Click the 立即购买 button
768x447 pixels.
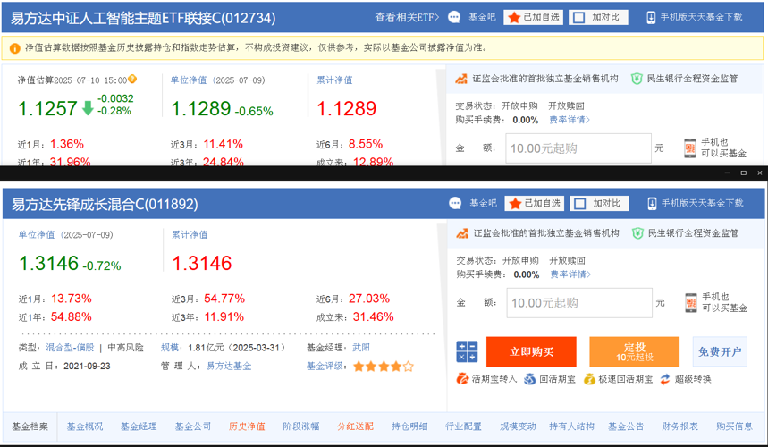coord(531,351)
